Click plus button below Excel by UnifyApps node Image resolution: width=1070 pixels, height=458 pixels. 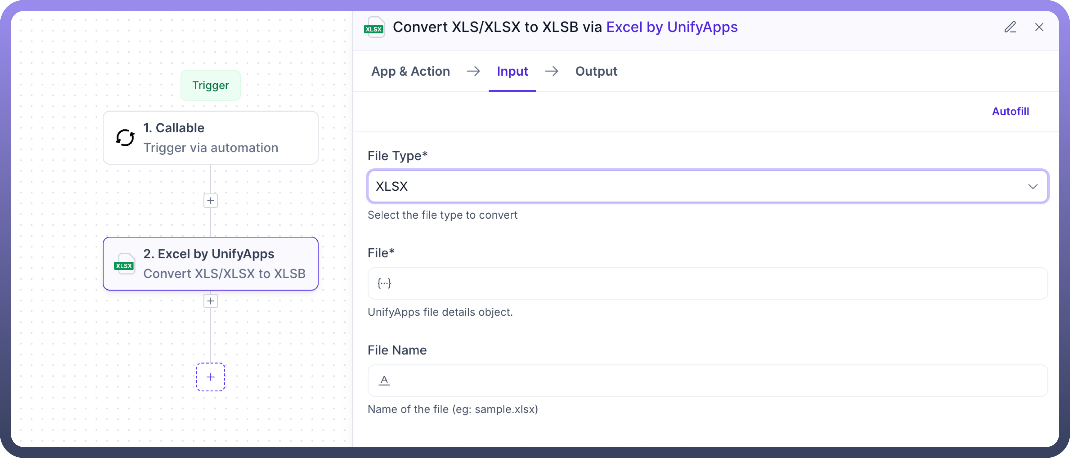pos(211,301)
